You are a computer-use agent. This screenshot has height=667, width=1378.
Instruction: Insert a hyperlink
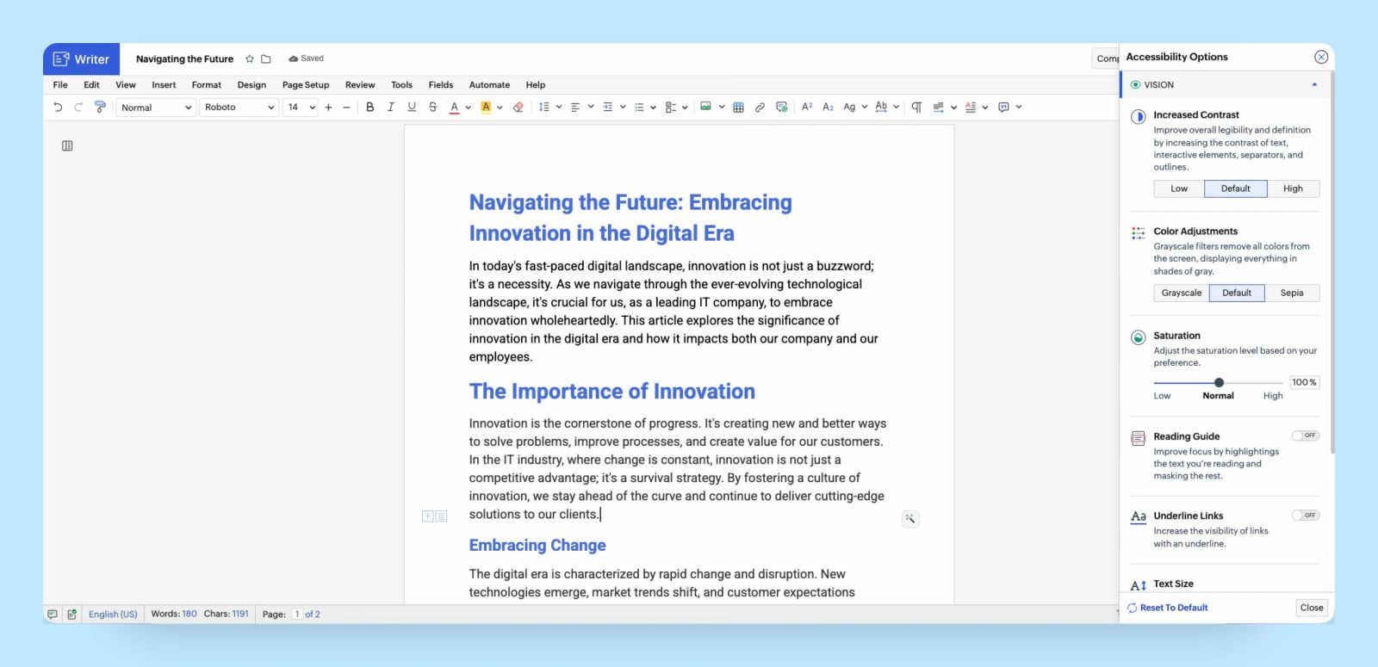tap(760, 107)
